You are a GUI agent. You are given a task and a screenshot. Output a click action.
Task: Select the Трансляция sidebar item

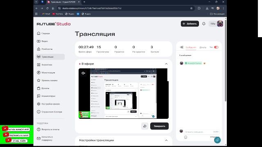(x=50, y=57)
